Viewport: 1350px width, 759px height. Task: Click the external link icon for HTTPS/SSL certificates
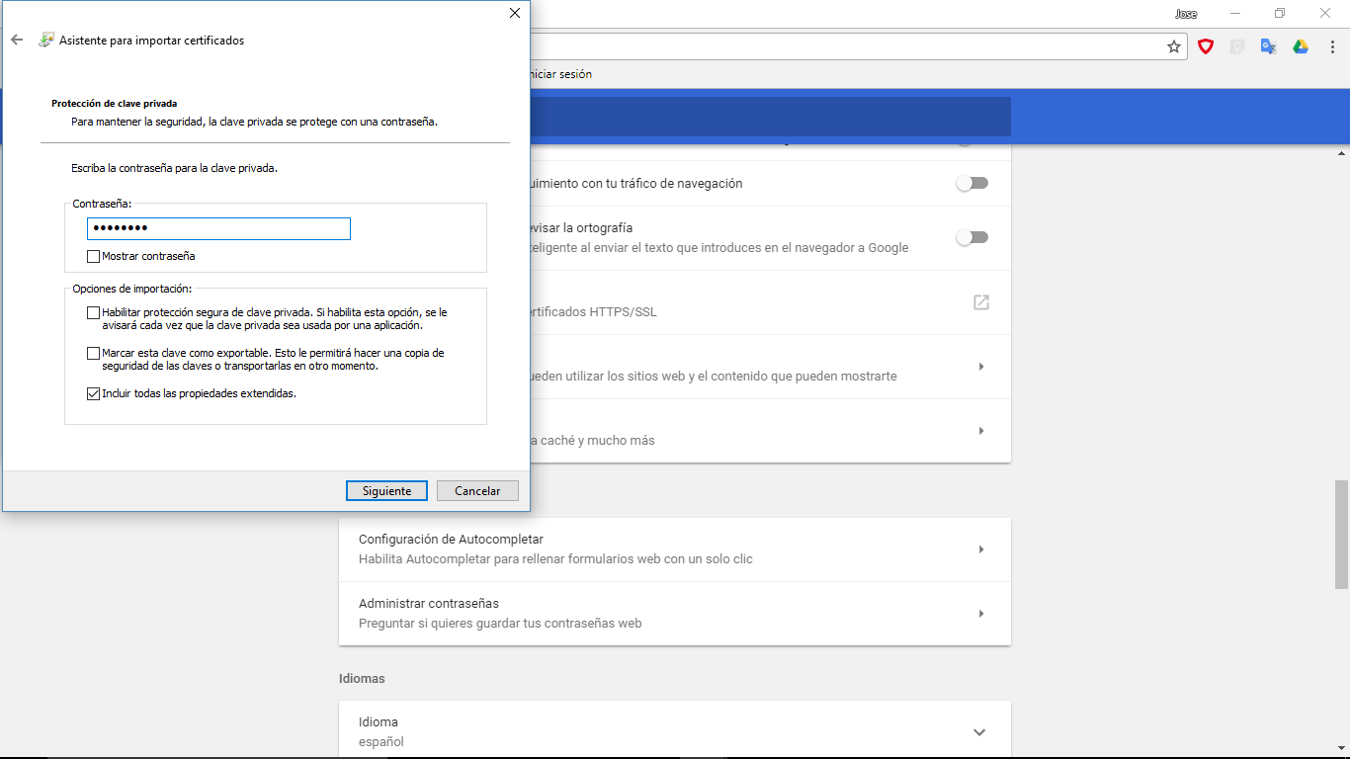pyautogui.click(x=980, y=302)
